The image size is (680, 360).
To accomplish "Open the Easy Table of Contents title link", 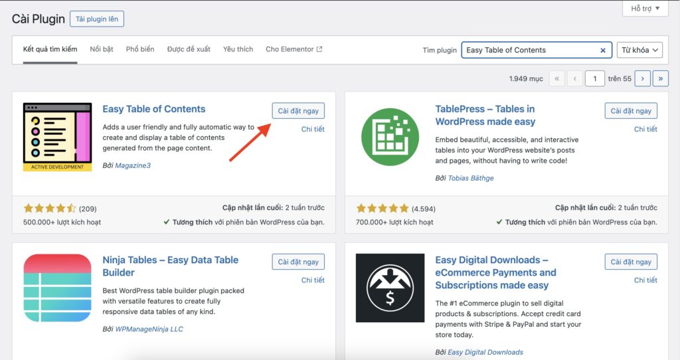I will 154,109.
